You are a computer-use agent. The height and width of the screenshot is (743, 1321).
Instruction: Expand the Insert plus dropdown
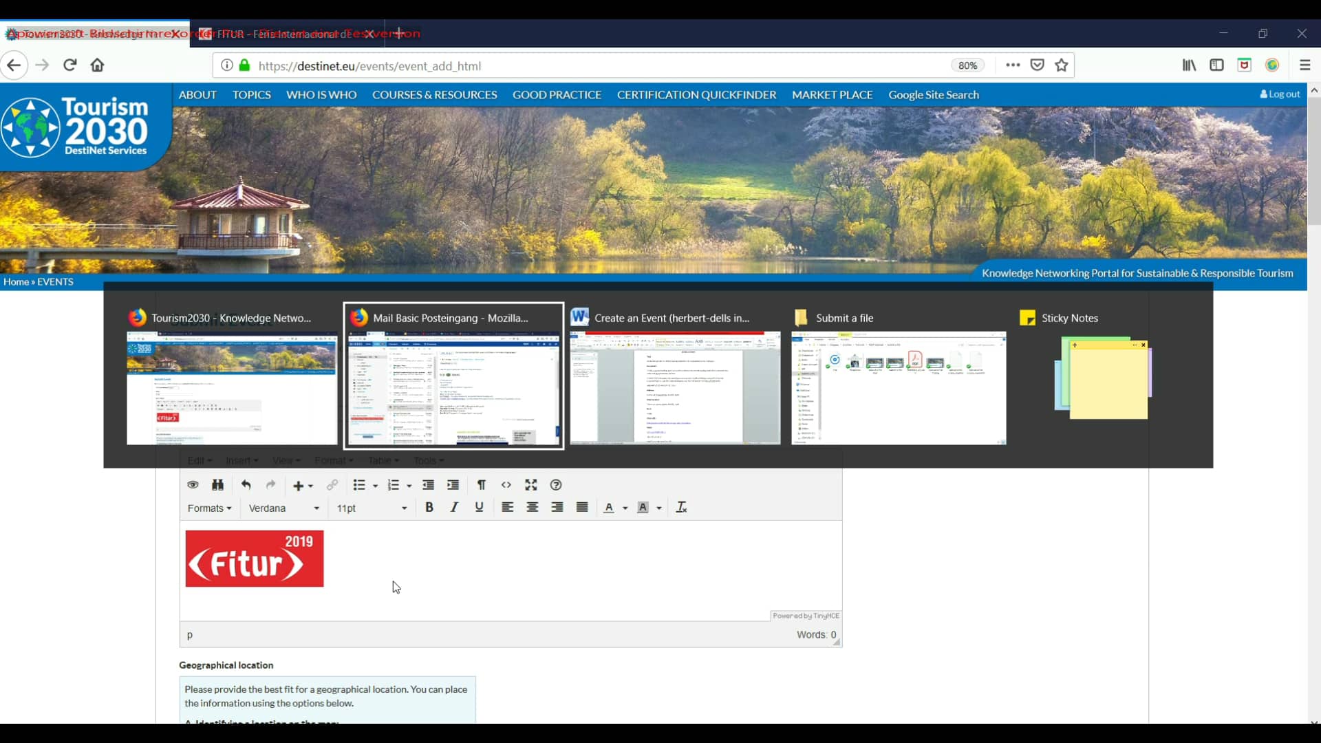(x=303, y=486)
